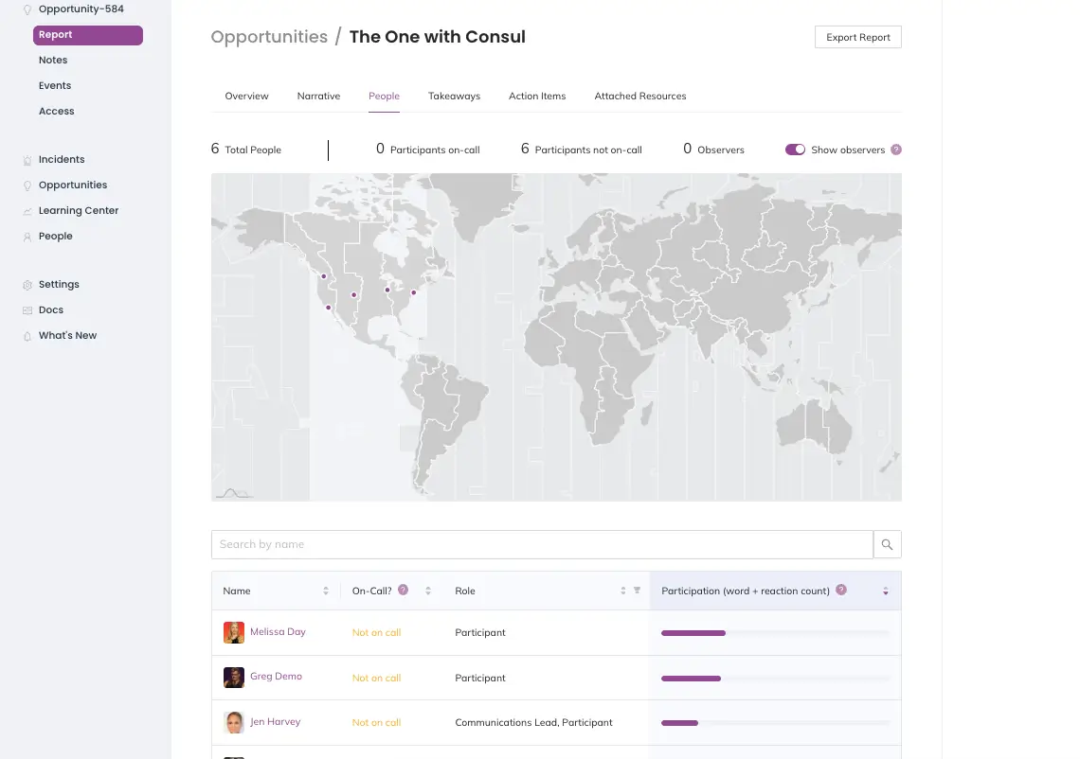Click the On-Call? help question icon
The image size is (1080, 759).
click(x=403, y=590)
